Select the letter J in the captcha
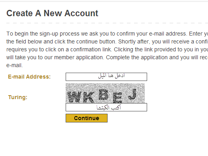208x156 pixels. [x=132, y=94]
